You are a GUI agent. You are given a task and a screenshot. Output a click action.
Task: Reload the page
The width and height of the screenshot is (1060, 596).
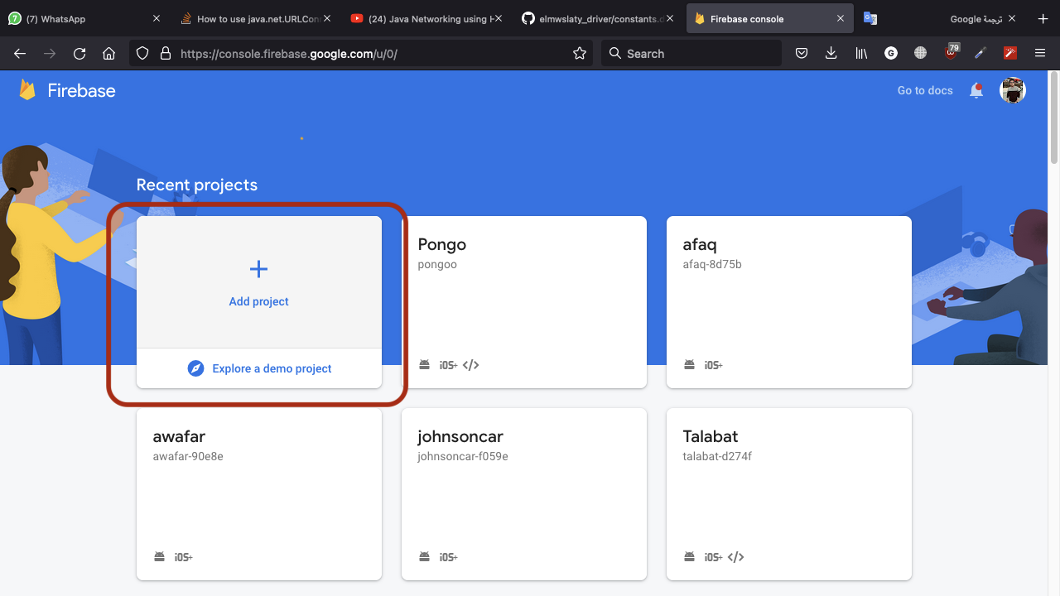(x=79, y=53)
